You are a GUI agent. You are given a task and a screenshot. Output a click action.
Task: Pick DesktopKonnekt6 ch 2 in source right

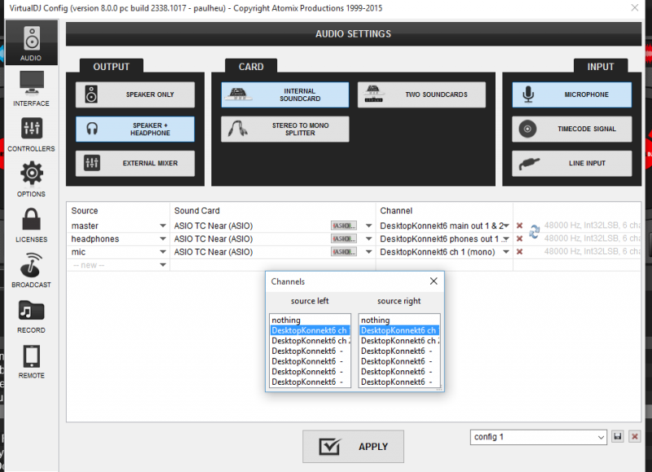399,341
